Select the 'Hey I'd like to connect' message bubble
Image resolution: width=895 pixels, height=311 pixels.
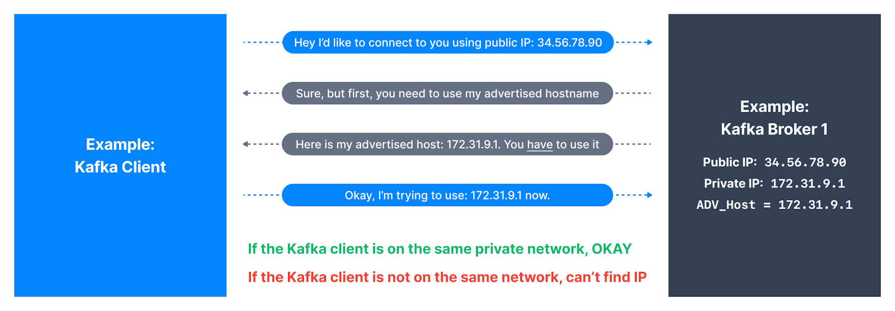click(x=447, y=42)
